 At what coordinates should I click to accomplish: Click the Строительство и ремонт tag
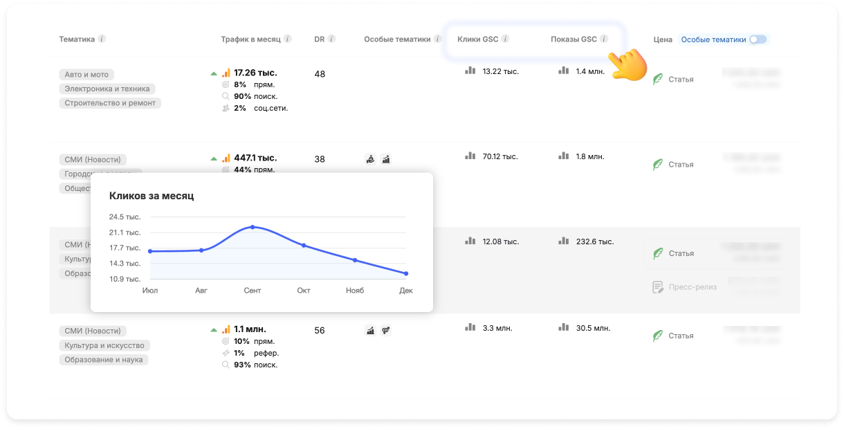[109, 103]
